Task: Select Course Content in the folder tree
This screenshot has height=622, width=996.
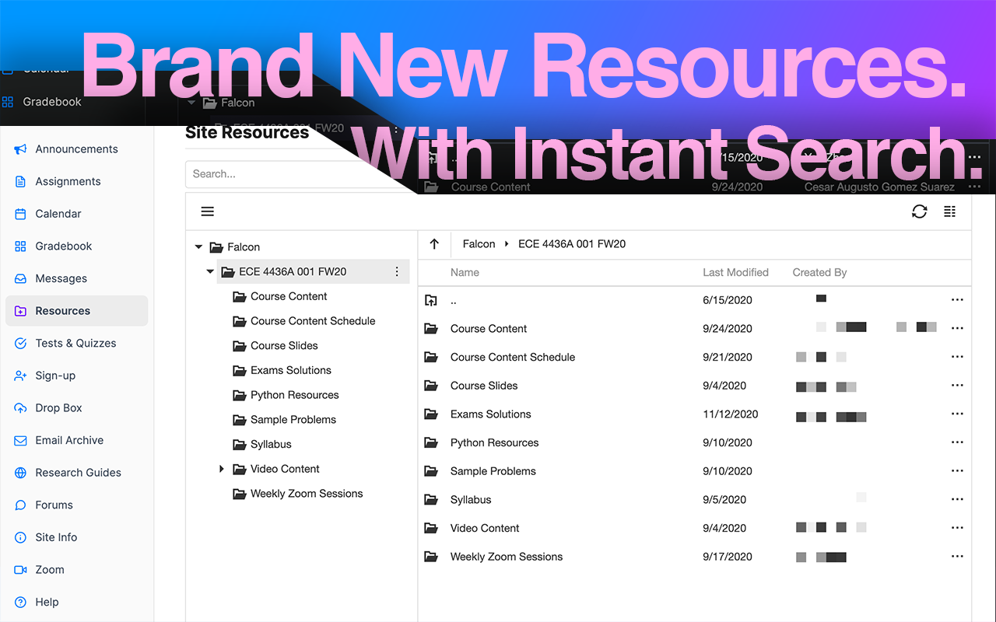Action: [289, 296]
